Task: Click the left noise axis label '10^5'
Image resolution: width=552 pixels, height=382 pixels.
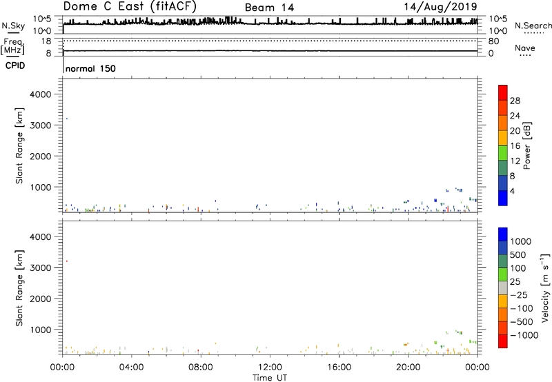Action: tap(42, 19)
